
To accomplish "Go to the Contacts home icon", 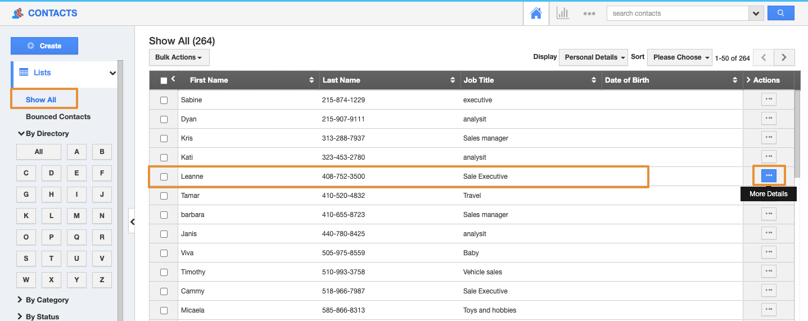I will tap(536, 13).
